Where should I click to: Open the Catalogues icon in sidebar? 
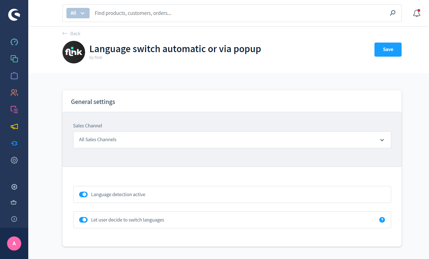click(x=14, y=59)
